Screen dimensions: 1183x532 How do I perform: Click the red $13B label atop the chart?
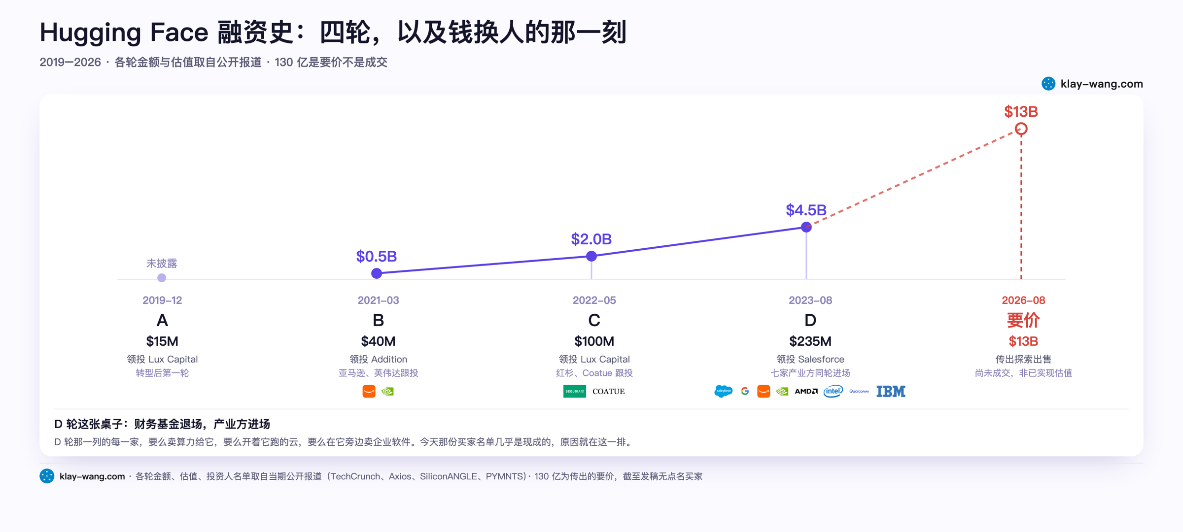point(1021,112)
